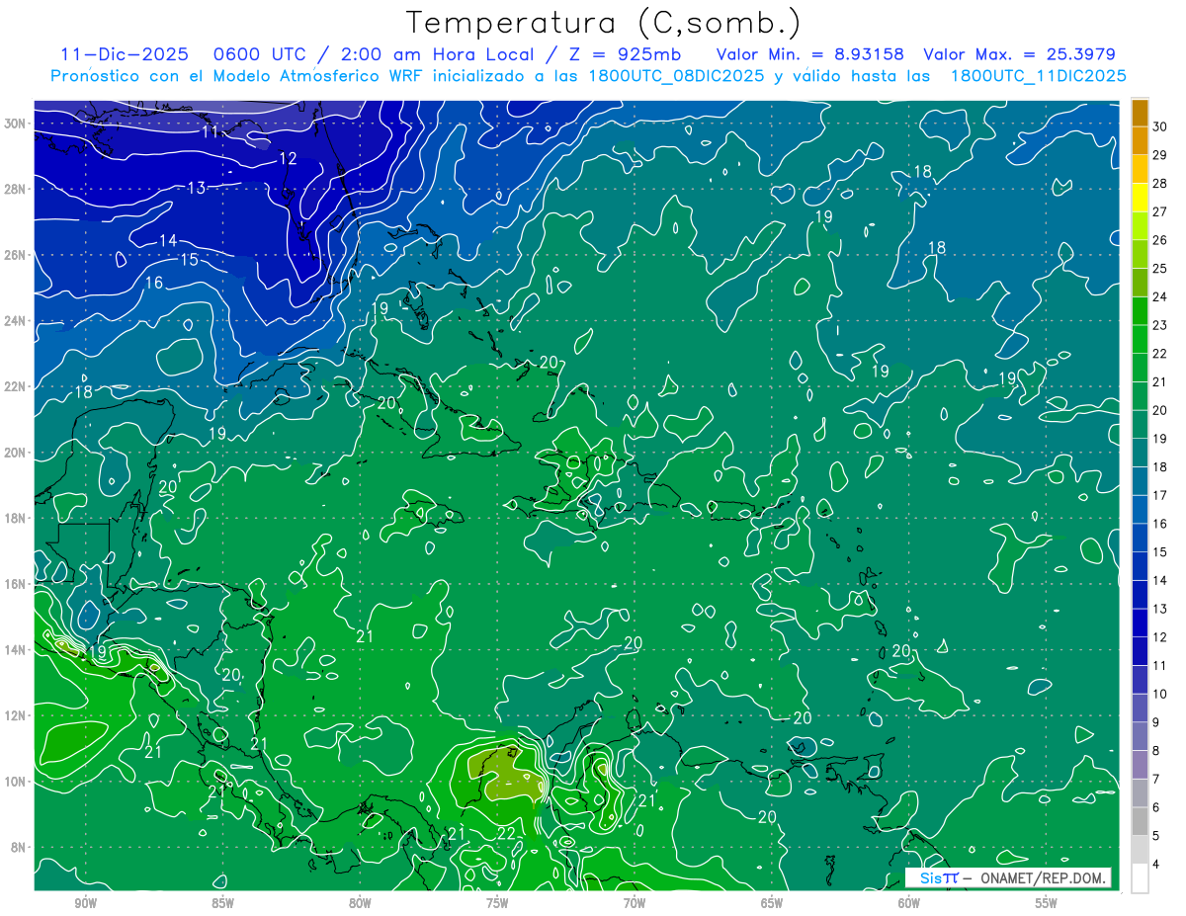Click the '26N' latitude axis label

click(x=15, y=255)
